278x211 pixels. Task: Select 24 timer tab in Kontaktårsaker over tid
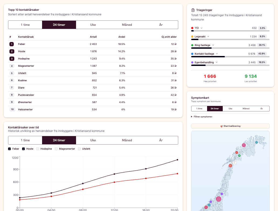pos(59,140)
